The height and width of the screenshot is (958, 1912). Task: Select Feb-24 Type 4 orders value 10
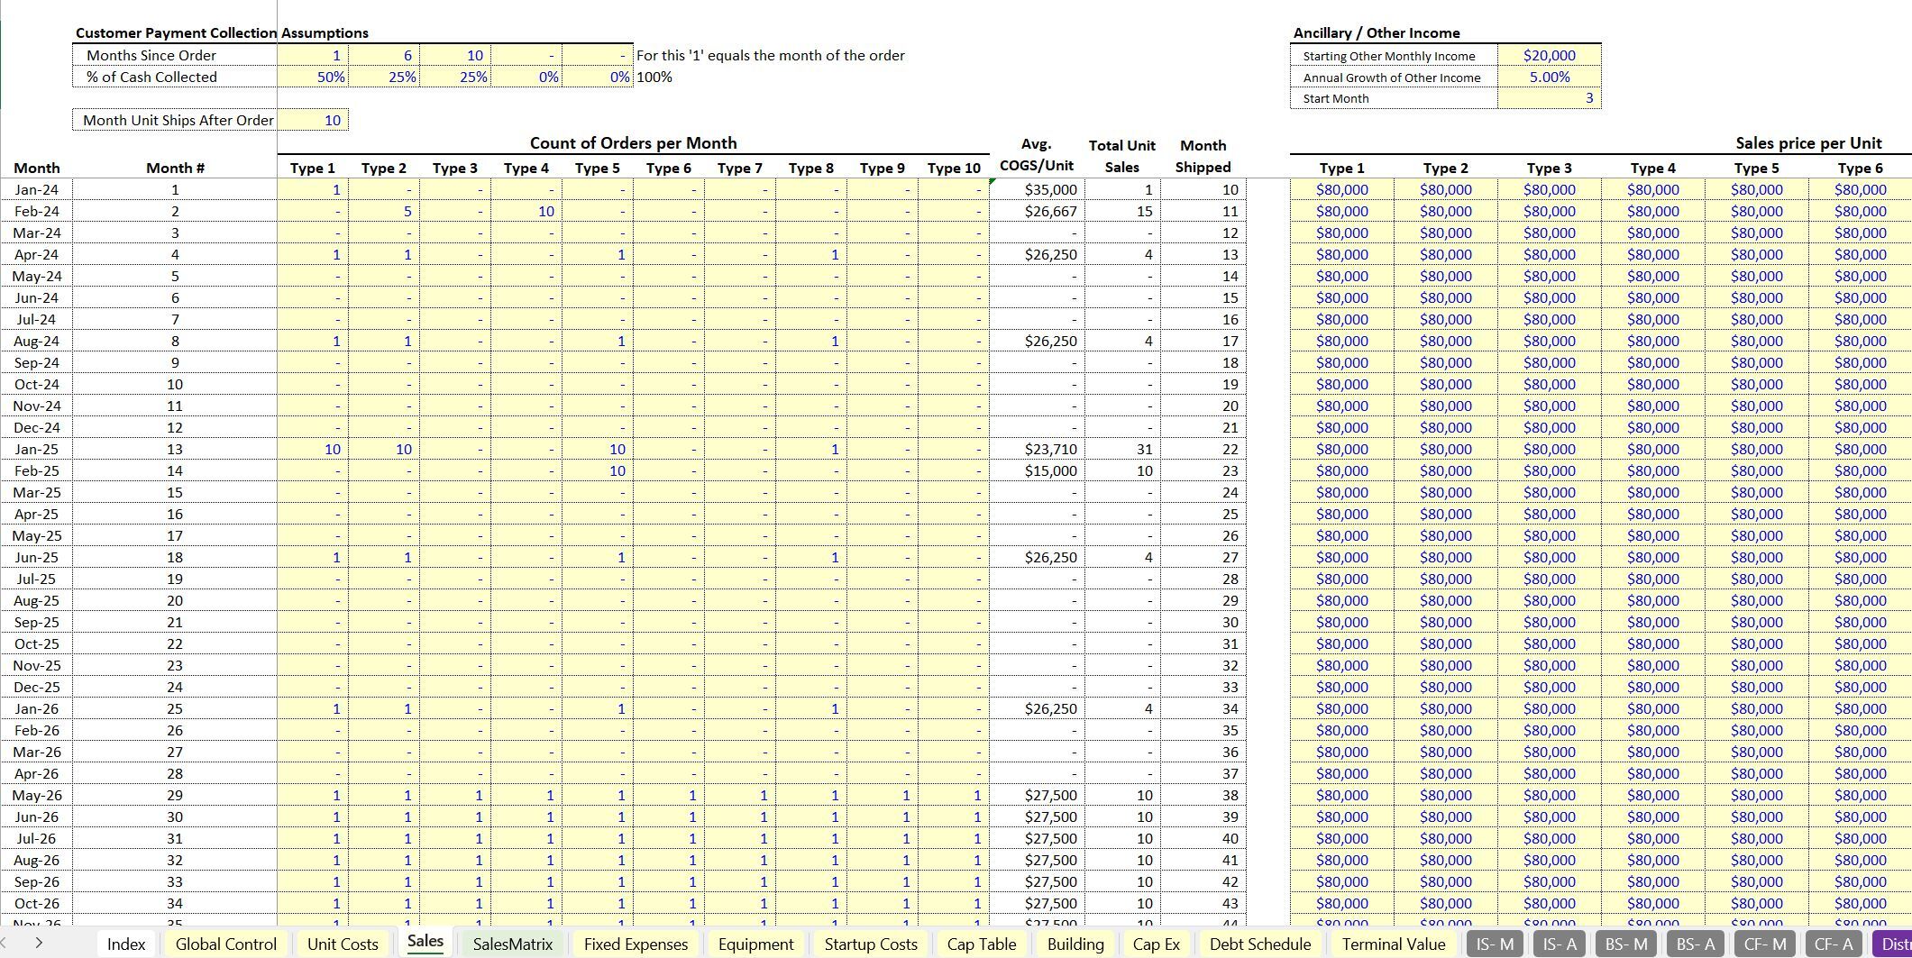[526, 211]
